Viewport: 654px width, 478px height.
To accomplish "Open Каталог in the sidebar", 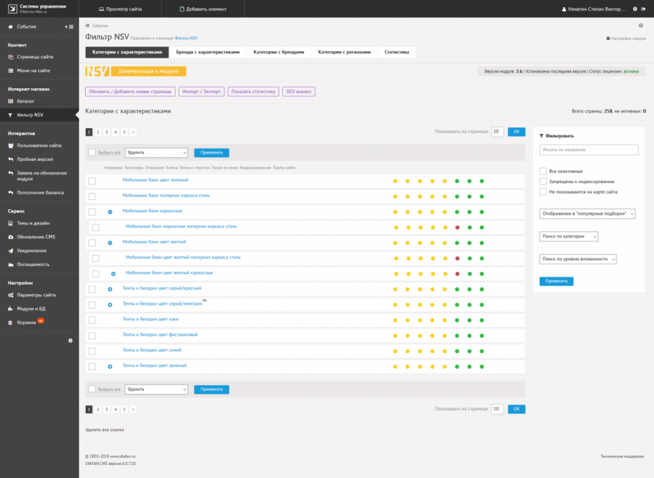I will pos(26,101).
